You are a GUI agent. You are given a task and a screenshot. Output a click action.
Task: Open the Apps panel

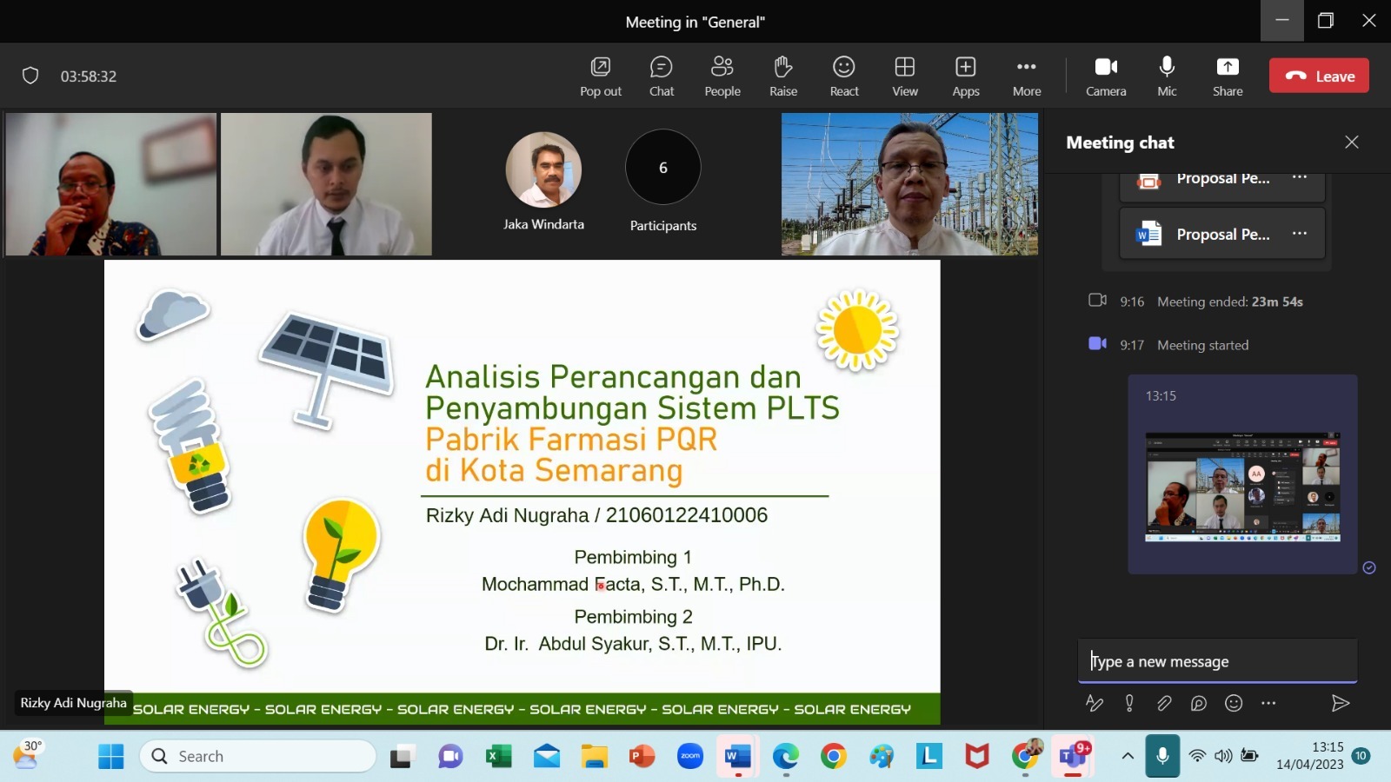(965, 76)
